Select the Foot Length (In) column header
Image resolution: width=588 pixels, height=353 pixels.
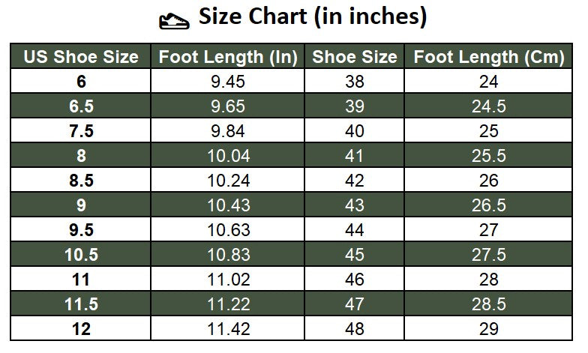(228, 57)
